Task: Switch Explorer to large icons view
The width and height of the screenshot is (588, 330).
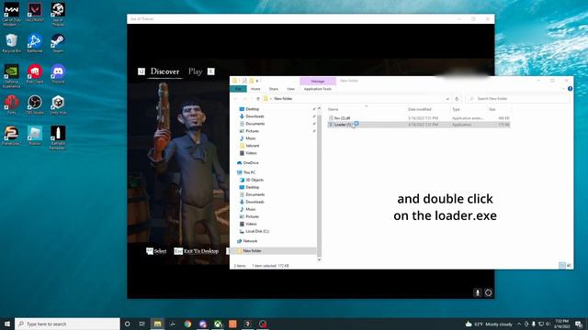Action: coord(569,265)
